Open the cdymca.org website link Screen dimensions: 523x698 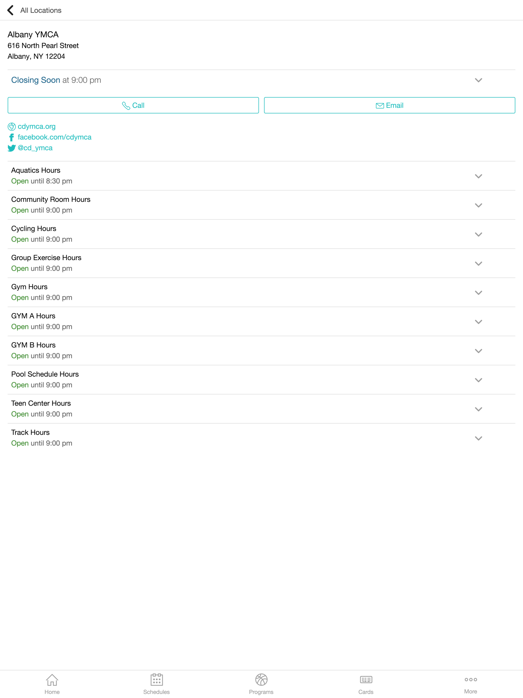tap(37, 126)
